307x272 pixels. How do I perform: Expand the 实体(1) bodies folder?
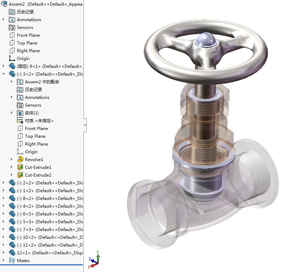[11, 113]
